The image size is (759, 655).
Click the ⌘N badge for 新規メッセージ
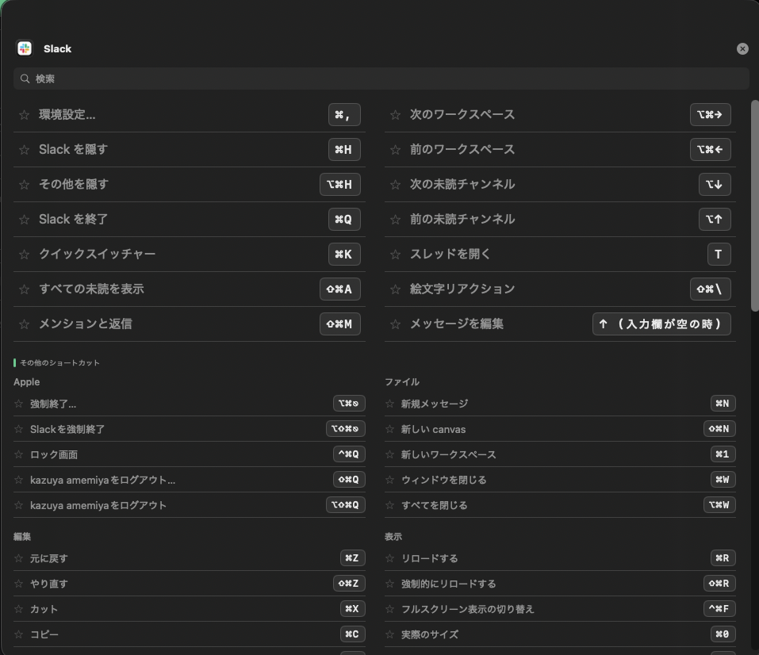(723, 404)
